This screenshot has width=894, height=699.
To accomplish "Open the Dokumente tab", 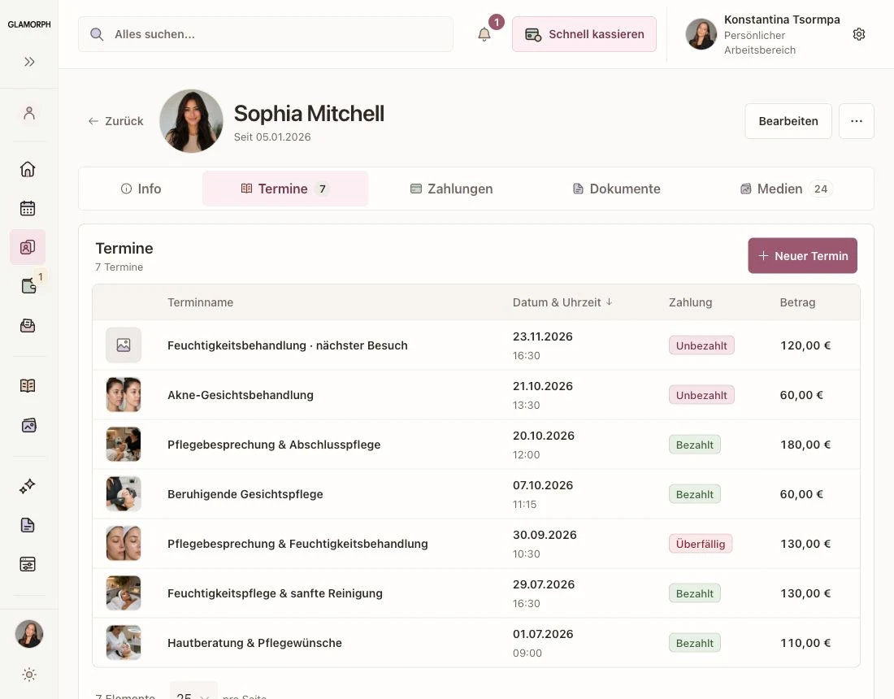I will [616, 189].
